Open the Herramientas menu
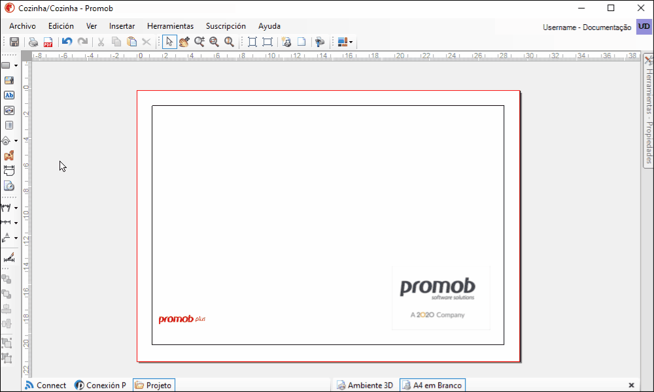This screenshot has height=392, width=654. click(x=170, y=26)
